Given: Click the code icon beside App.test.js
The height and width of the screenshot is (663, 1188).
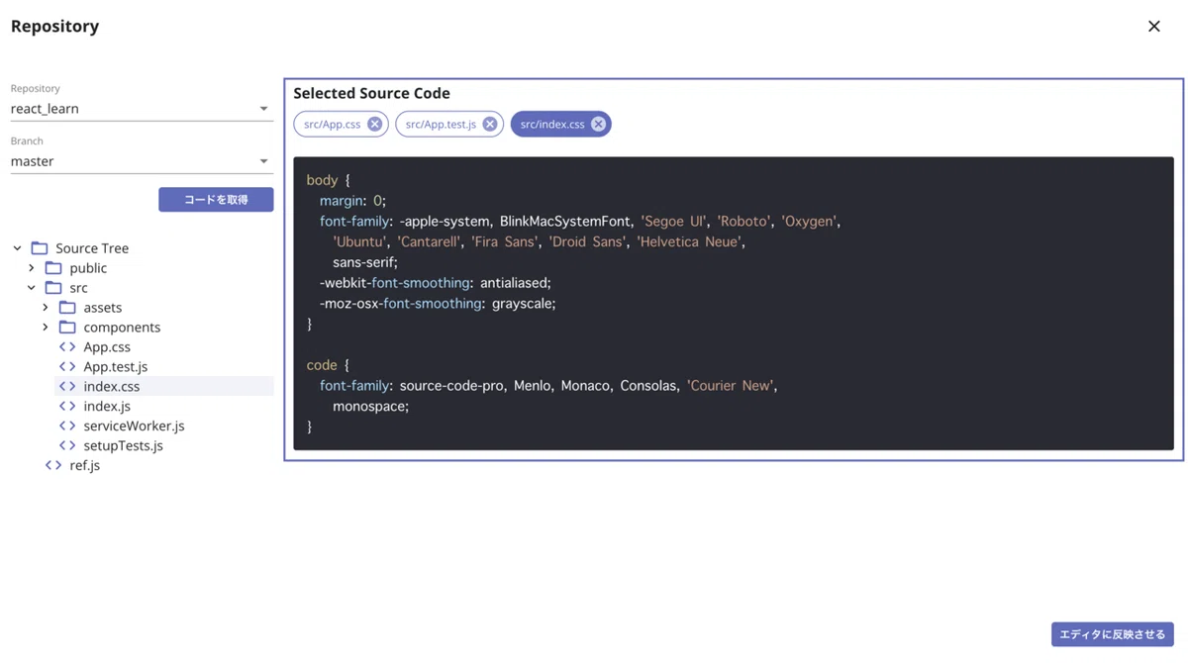Looking at the screenshot, I should (x=67, y=367).
